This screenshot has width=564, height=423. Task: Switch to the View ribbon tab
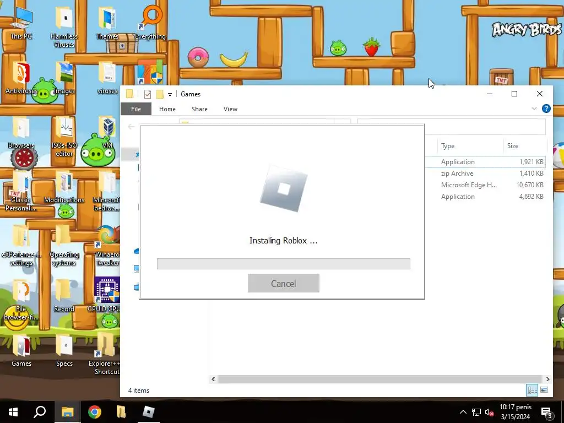pyautogui.click(x=230, y=109)
